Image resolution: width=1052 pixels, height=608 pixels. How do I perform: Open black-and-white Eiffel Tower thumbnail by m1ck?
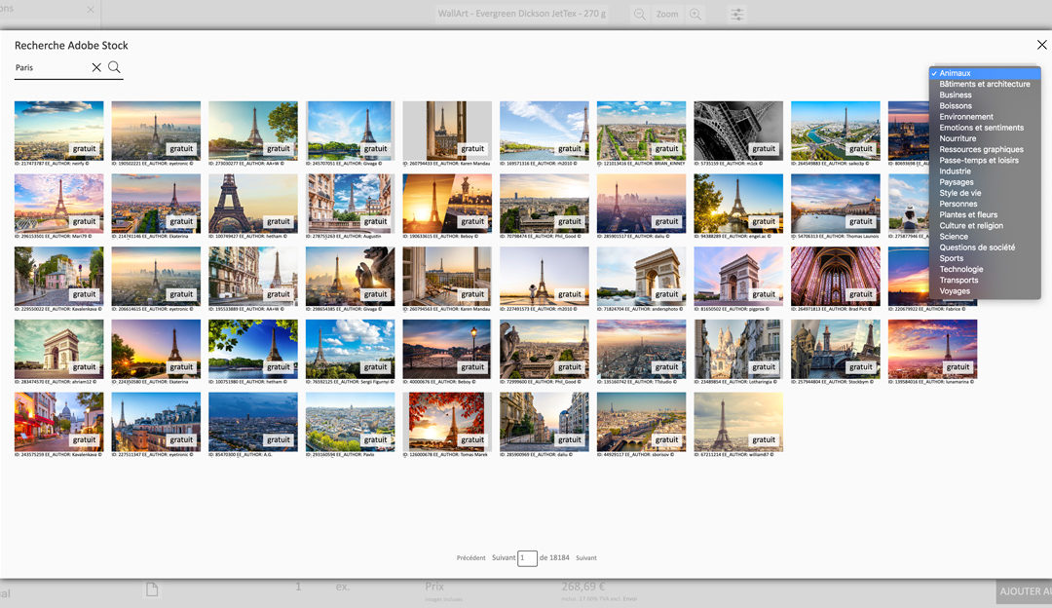(737, 129)
